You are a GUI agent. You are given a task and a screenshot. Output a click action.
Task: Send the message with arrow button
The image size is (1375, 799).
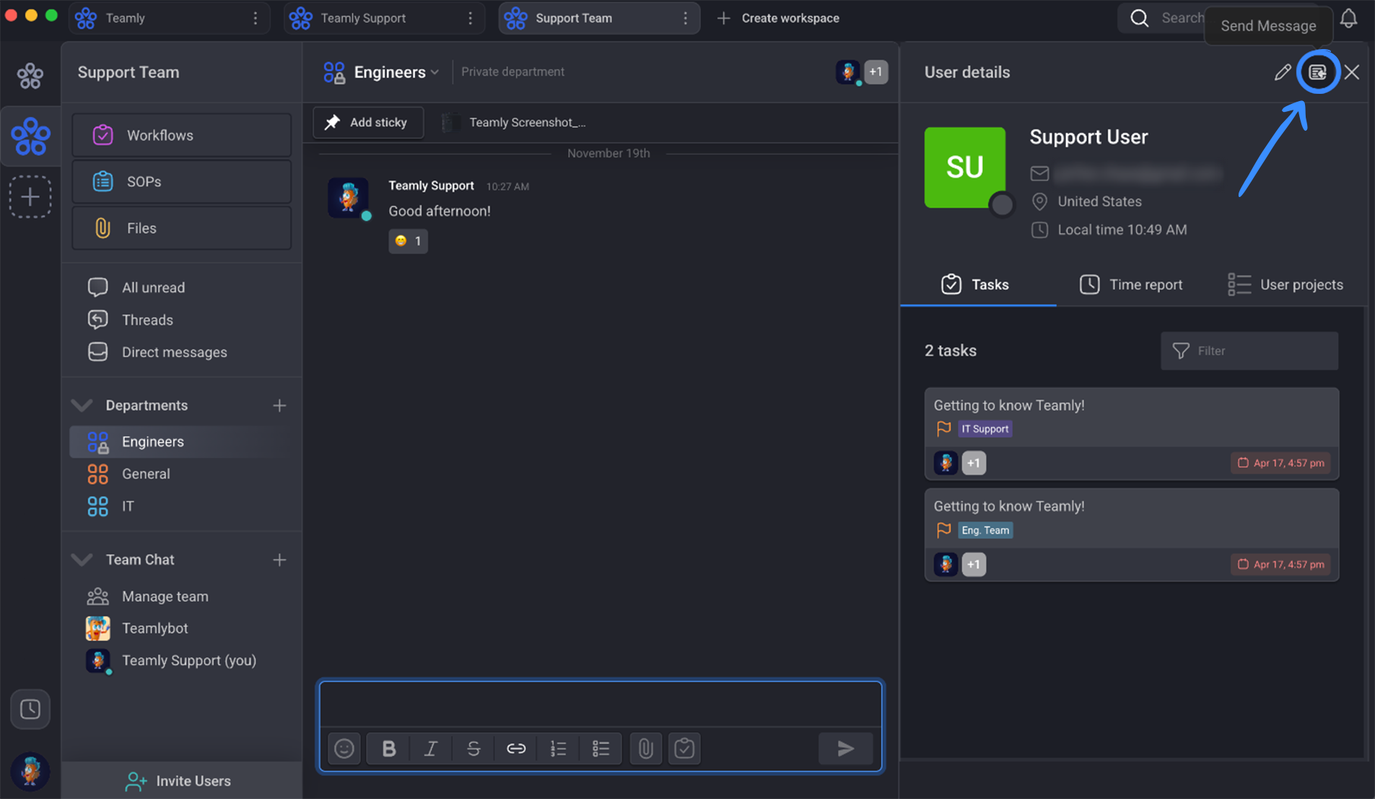click(x=846, y=748)
